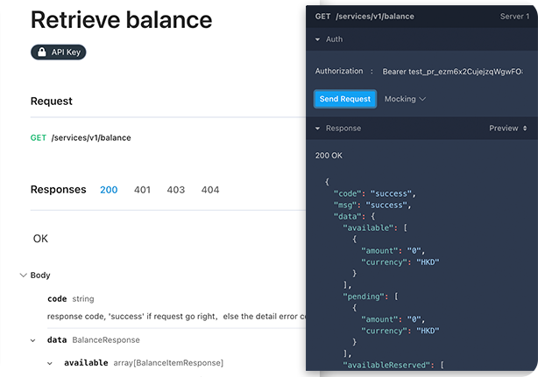538x377 pixels.
Task: Click the API Key security badge
Action: point(59,52)
